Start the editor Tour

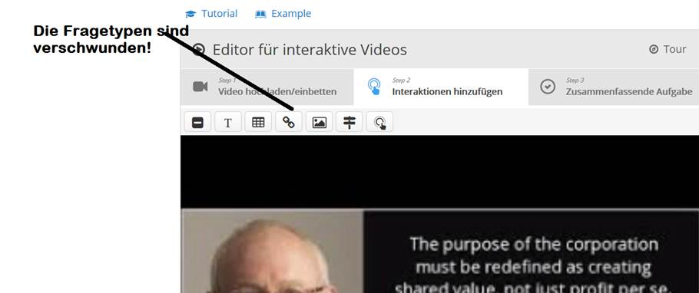668,49
